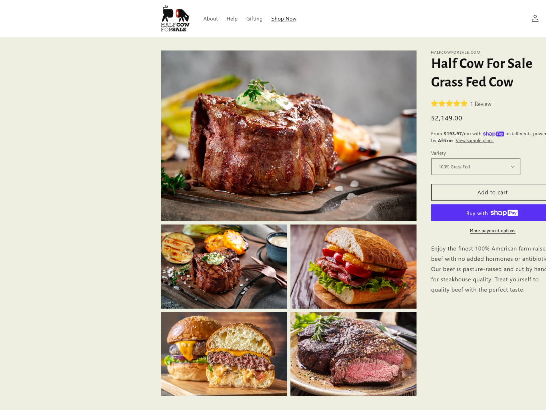Click the Buy with Shop Pay button
This screenshot has height=410, width=546.
pos(489,213)
